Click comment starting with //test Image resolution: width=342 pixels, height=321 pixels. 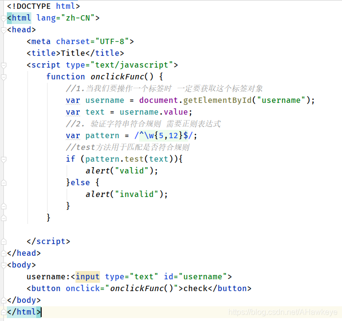pyautogui.click(x=127, y=148)
